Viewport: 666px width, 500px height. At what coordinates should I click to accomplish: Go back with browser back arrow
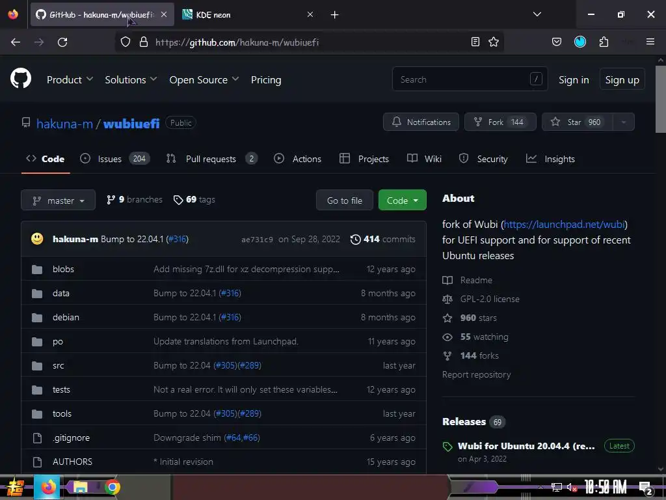click(16, 42)
